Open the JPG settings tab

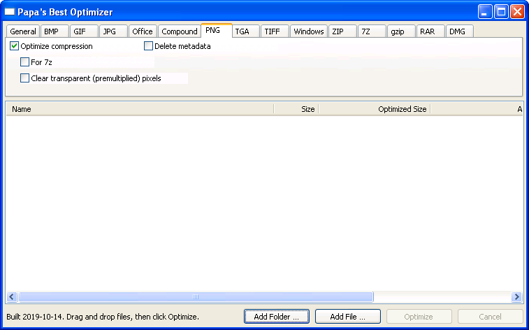[x=110, y=31]
